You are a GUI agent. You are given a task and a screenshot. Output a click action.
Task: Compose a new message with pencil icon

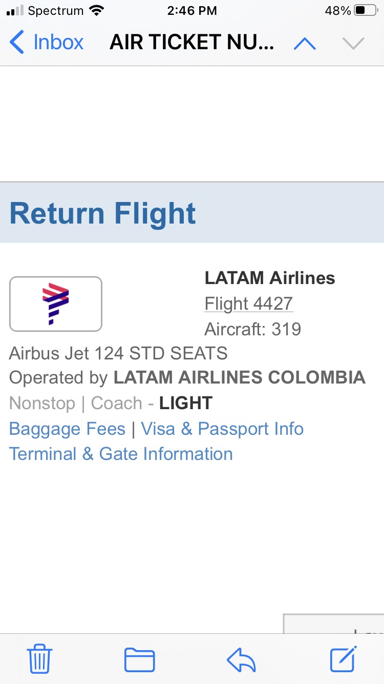pyautogui.click(x=343, y=659)
